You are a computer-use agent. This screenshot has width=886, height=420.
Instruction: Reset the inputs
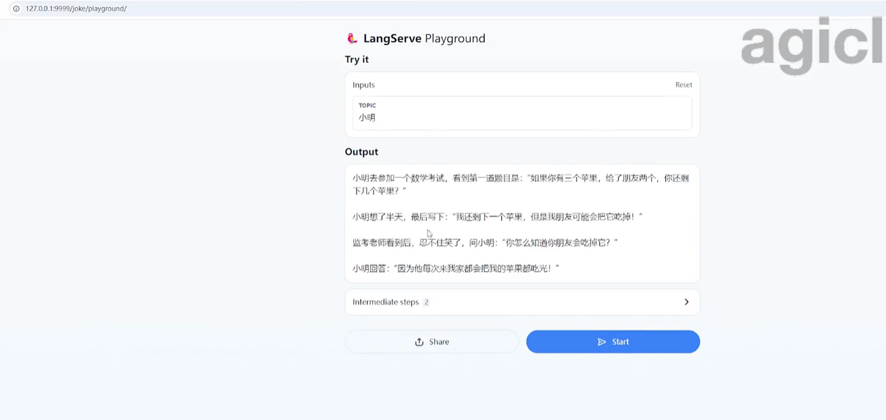[x=683, y=85]
